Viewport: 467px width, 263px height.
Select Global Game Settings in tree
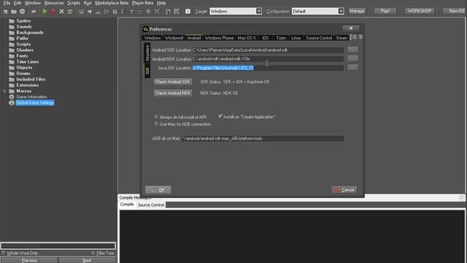35,102
